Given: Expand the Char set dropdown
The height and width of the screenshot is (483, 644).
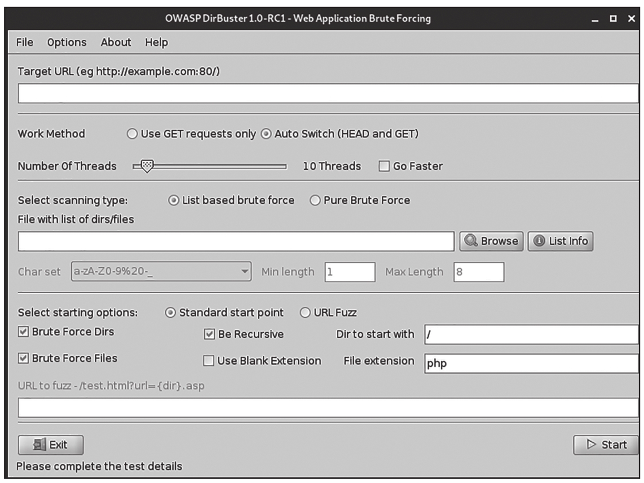Looking at the screenshot, I should [x=245, y=271].
